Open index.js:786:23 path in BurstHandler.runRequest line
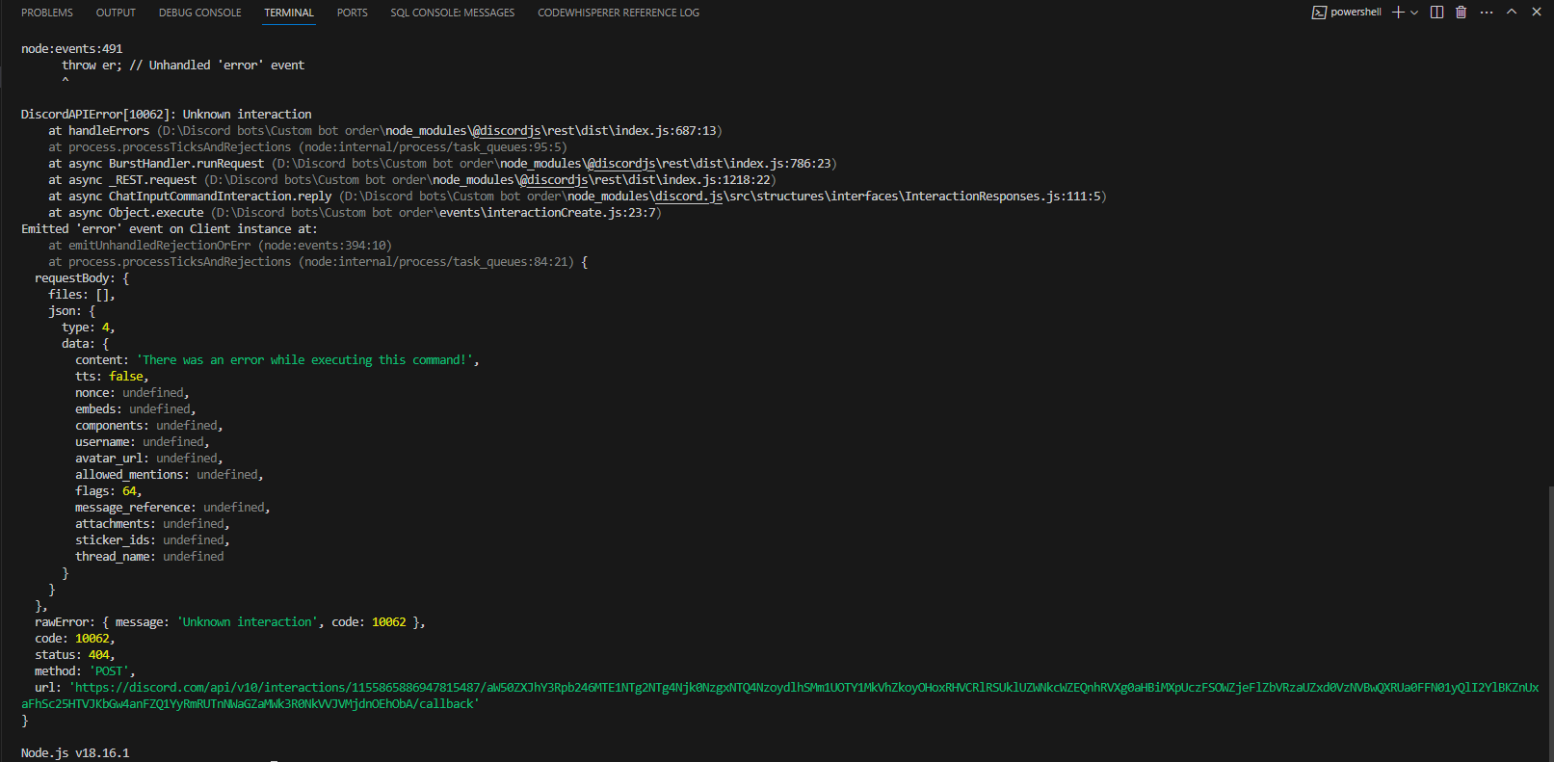1554x762 pixels. coord(555,164)
